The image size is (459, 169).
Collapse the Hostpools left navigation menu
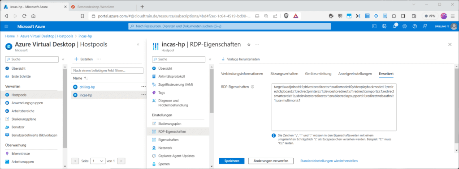[63, 59]
